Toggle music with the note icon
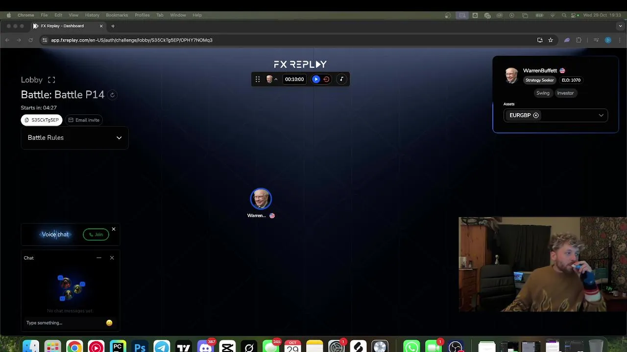Screen dimensions: 627x352 click(341, 79)
